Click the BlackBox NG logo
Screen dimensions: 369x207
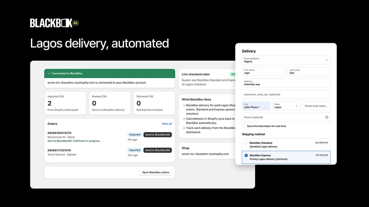(x=54, y=23)
